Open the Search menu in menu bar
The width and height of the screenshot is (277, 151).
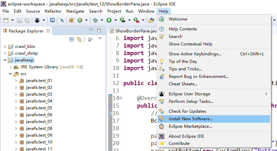point(96,11)
